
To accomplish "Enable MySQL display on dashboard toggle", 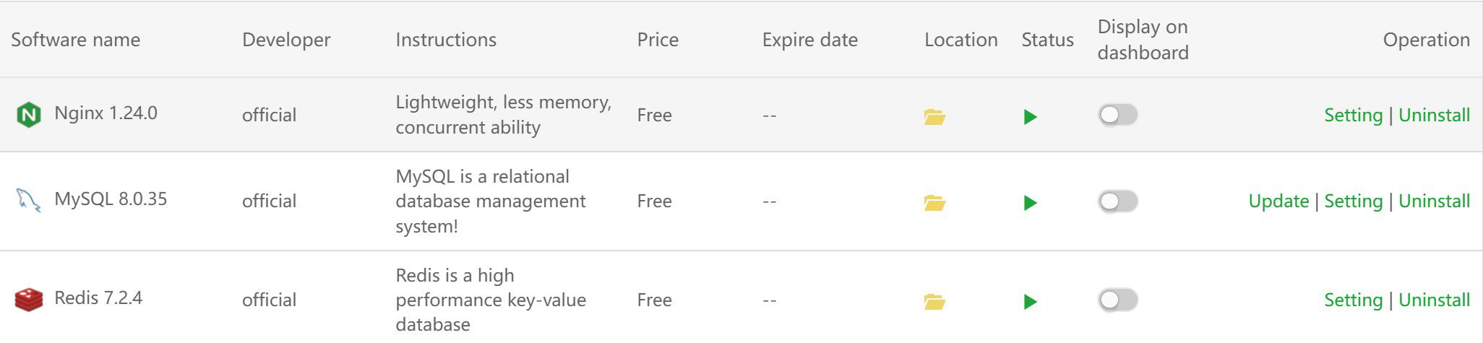I will 1118,201.
